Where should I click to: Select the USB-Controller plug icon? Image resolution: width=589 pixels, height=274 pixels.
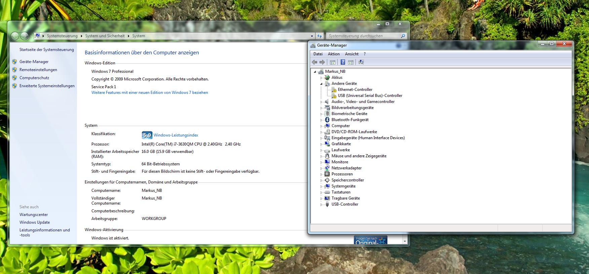327,204
